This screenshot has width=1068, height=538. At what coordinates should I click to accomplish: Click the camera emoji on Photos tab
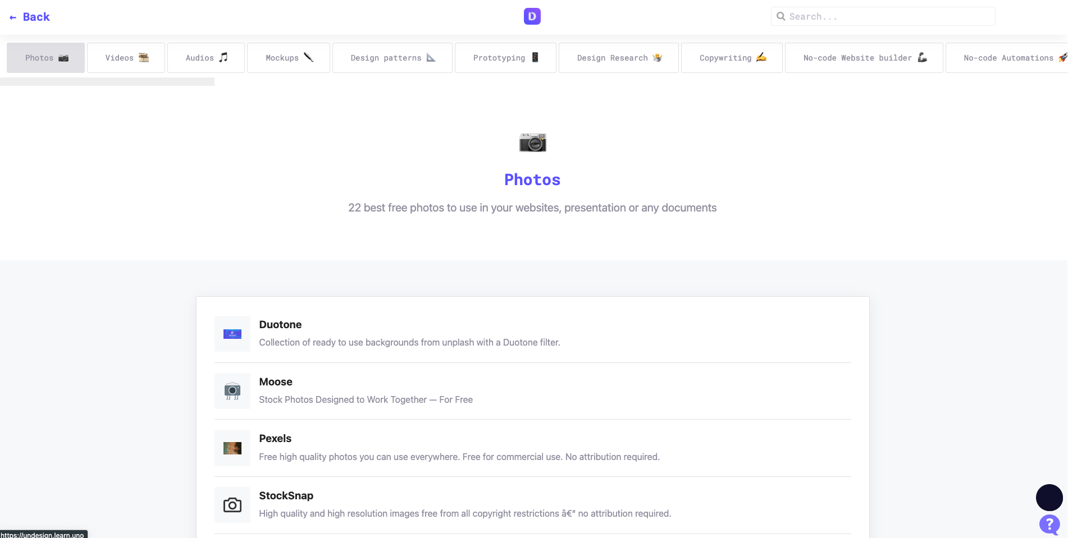pos(63,58)
